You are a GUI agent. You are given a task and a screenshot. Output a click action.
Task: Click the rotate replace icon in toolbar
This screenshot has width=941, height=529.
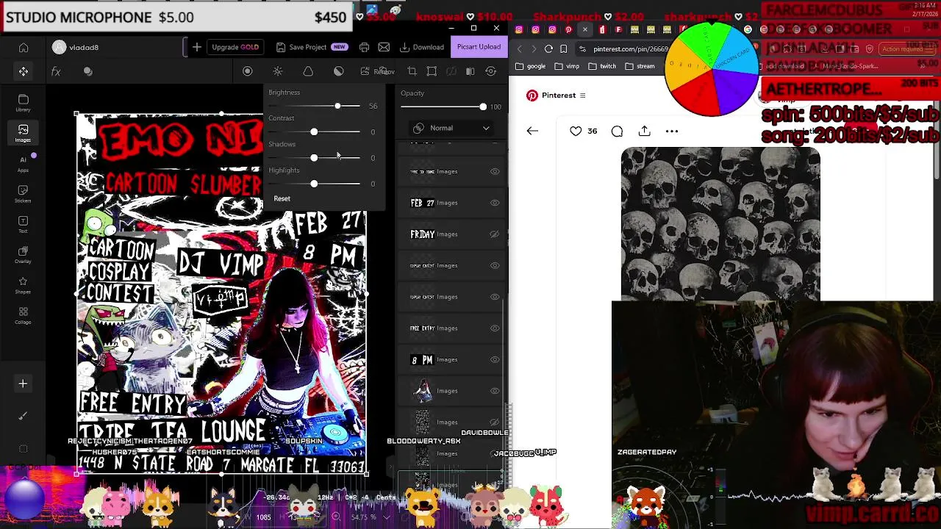[491, 71]
